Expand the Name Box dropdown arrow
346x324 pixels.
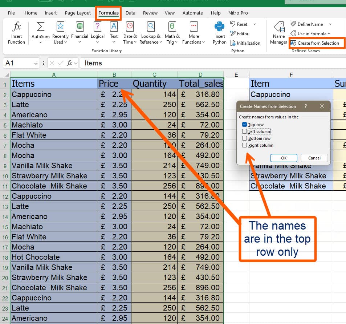point(36,64)
